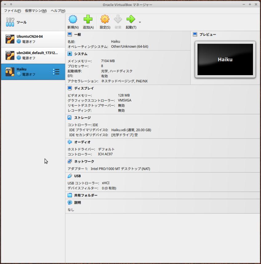Click the power-off icon under ubn2404_default
Image resolution: width=261 pixels, height=264 pixels.
tap(19, 58)
